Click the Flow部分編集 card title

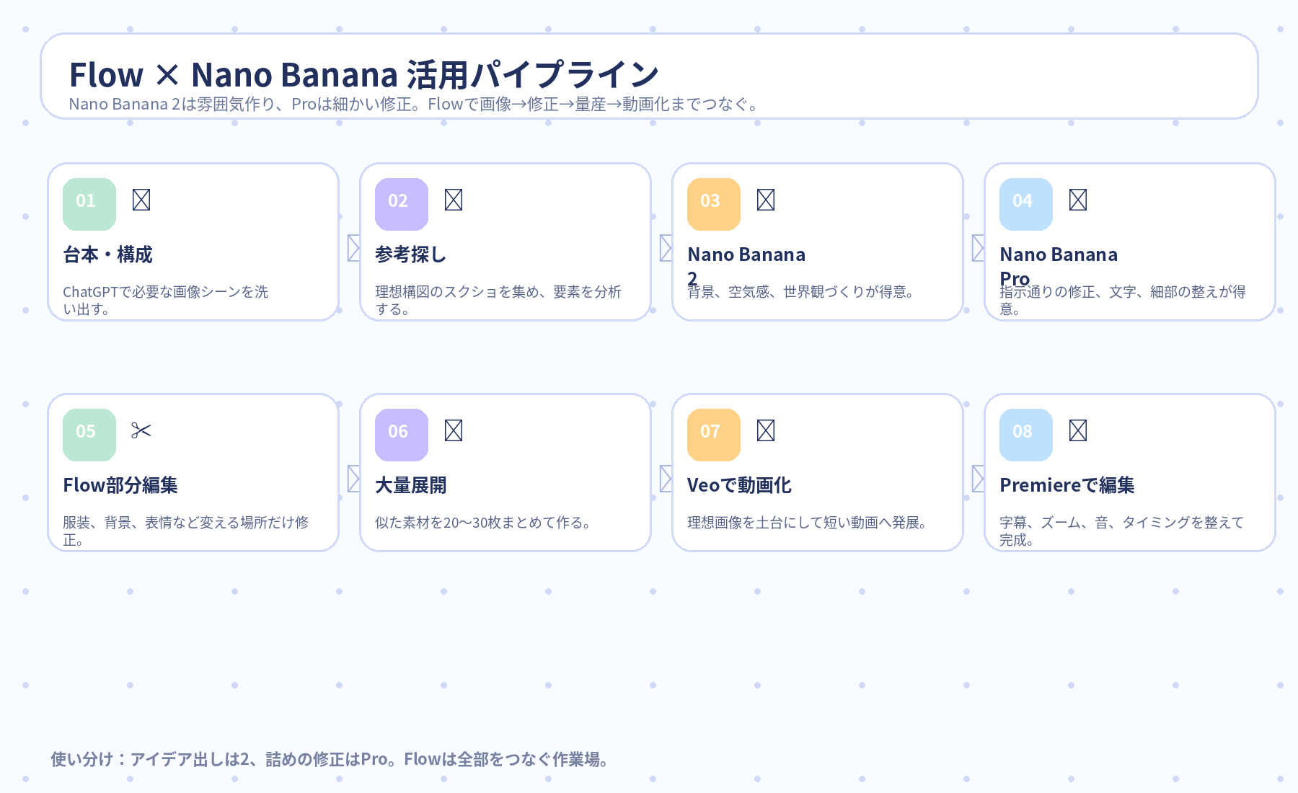click(120, 485)
